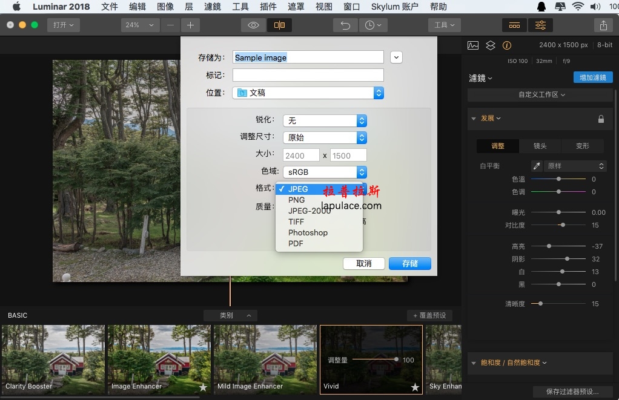Select the Clarity Booster preset thumbnail
This screenshot has height=400, width=619.
53,359
